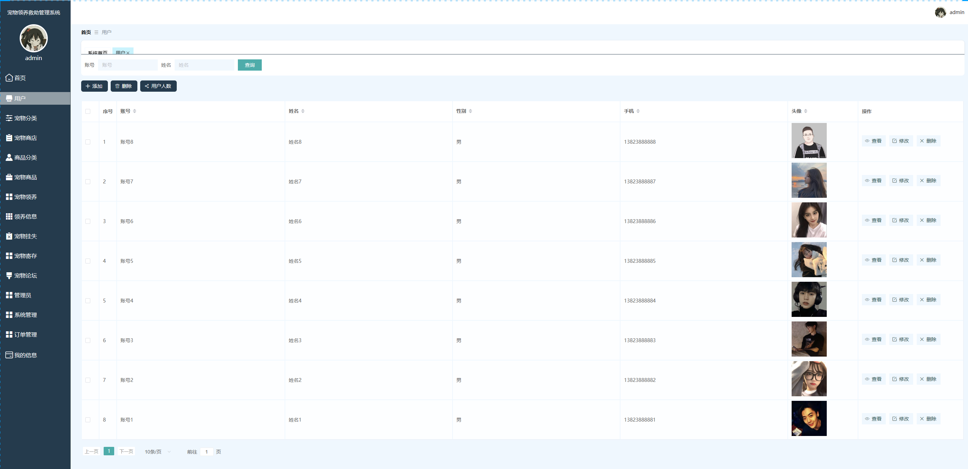Toggle sort arrows on 手机 column
The height and width of the screenshot is (469, 968).
point(638,111)
